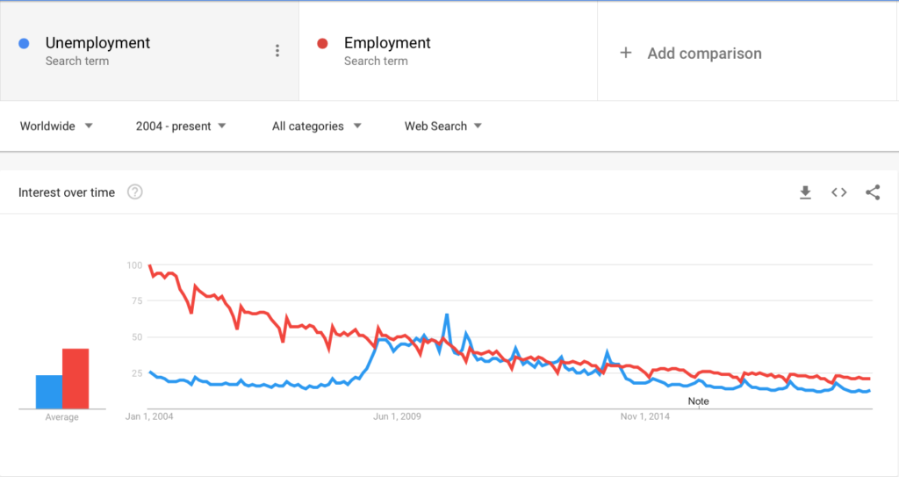
Task: Open the Interest over time help icon
Action: 134,192
